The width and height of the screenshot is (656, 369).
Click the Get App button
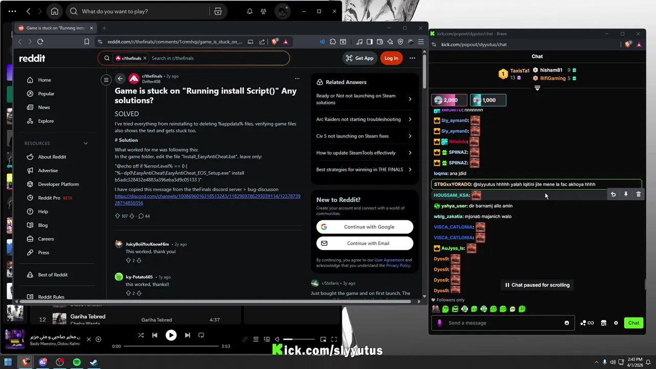point(359,58)
